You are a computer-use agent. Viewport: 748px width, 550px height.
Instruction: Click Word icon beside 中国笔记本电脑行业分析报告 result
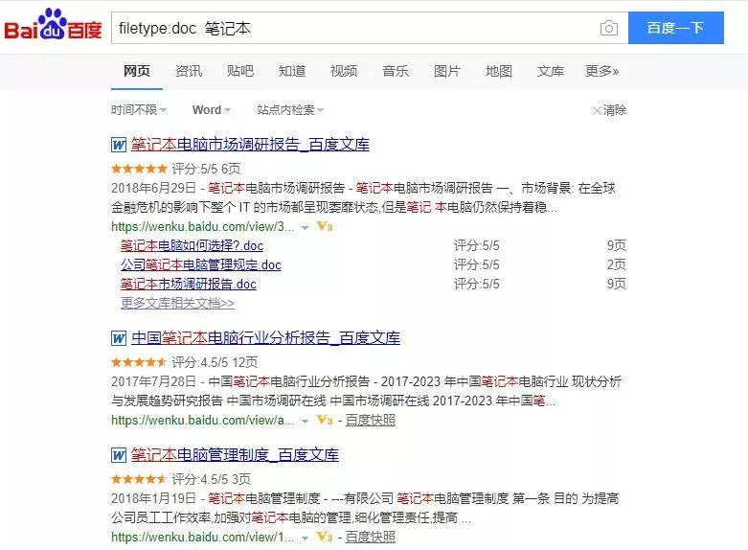(119, 338)
